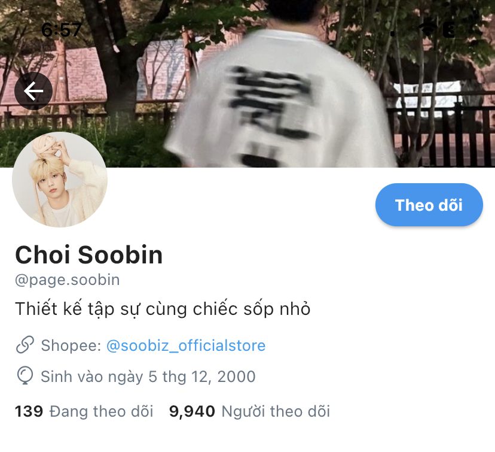Screen dimensions: 495x452
Task: Click the @page.soobin handle
Action: tap(68, 280)
